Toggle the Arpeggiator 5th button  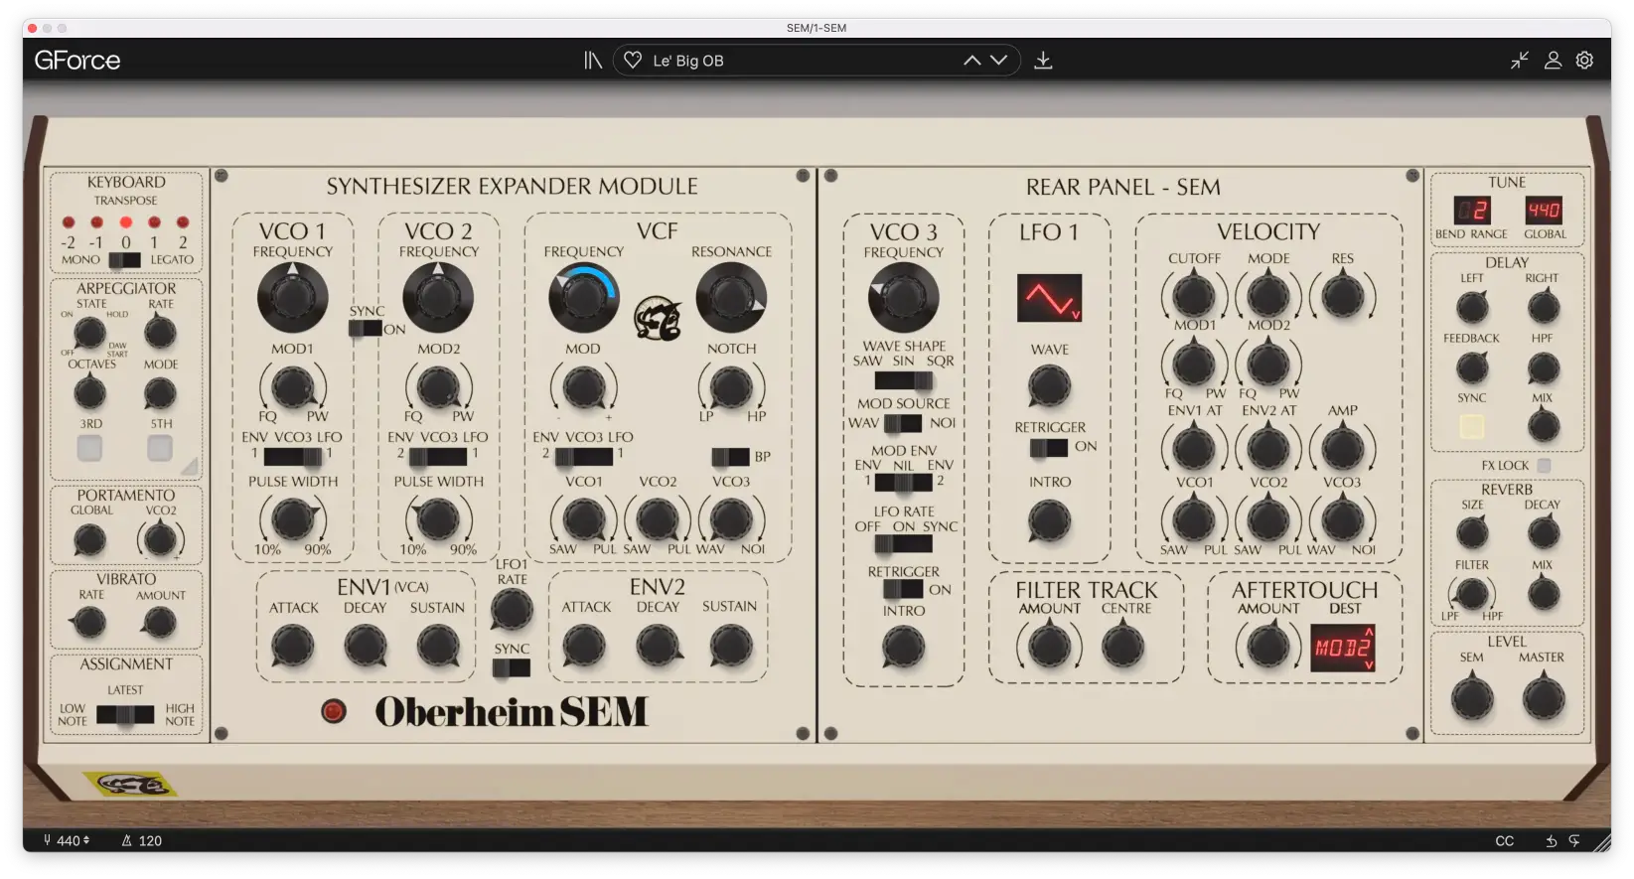(160, 449)
